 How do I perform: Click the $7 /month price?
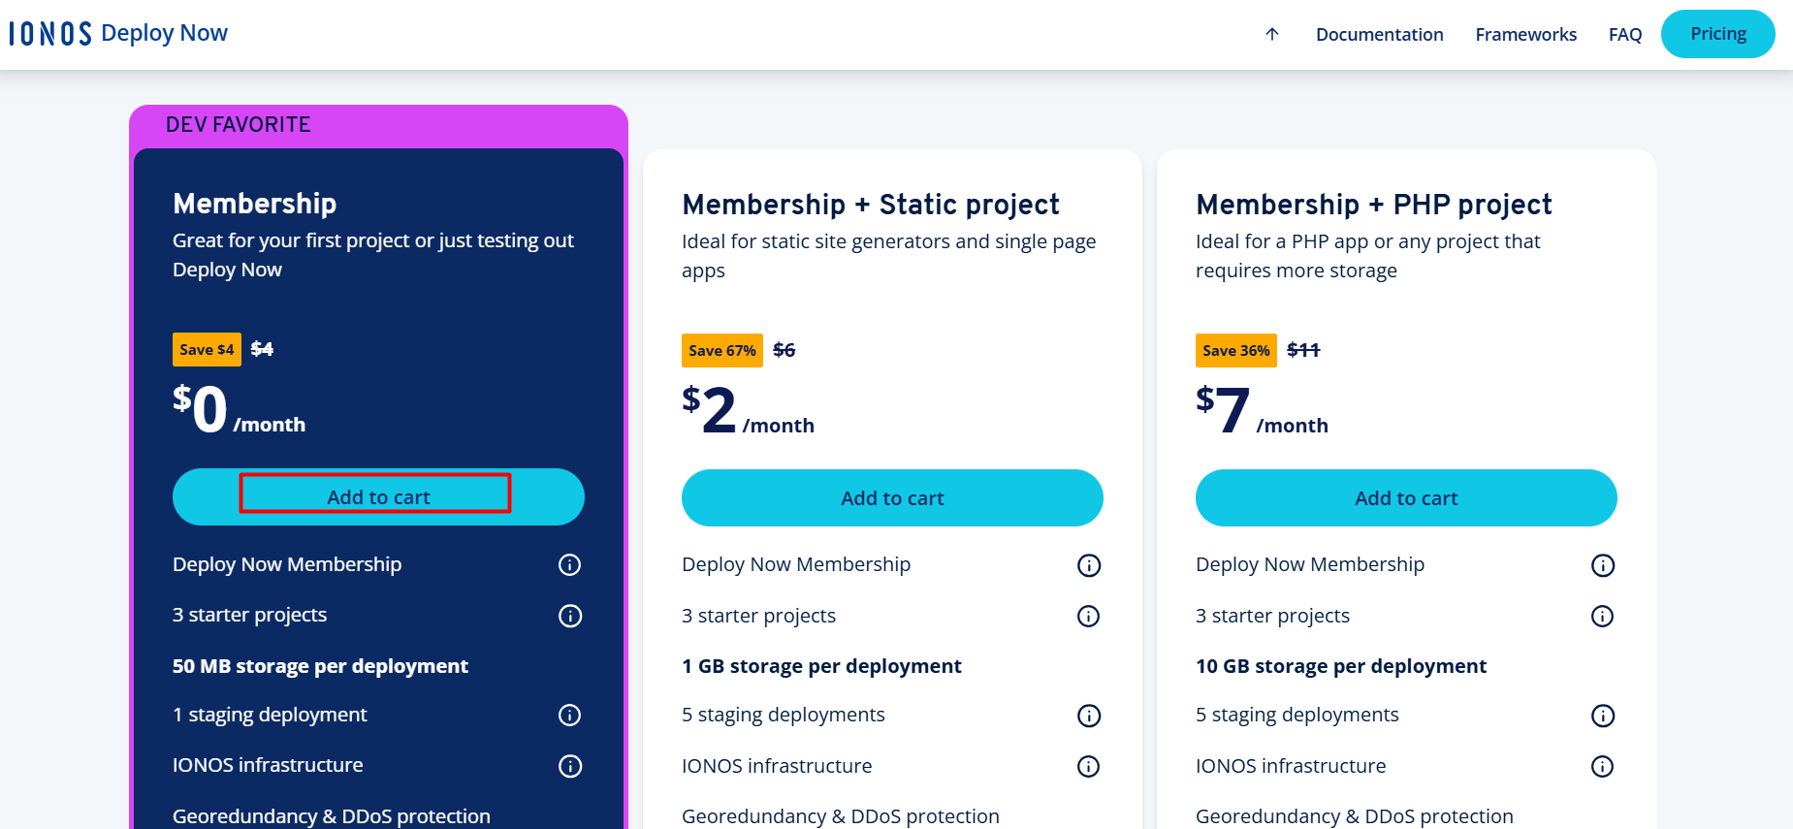1262,410
